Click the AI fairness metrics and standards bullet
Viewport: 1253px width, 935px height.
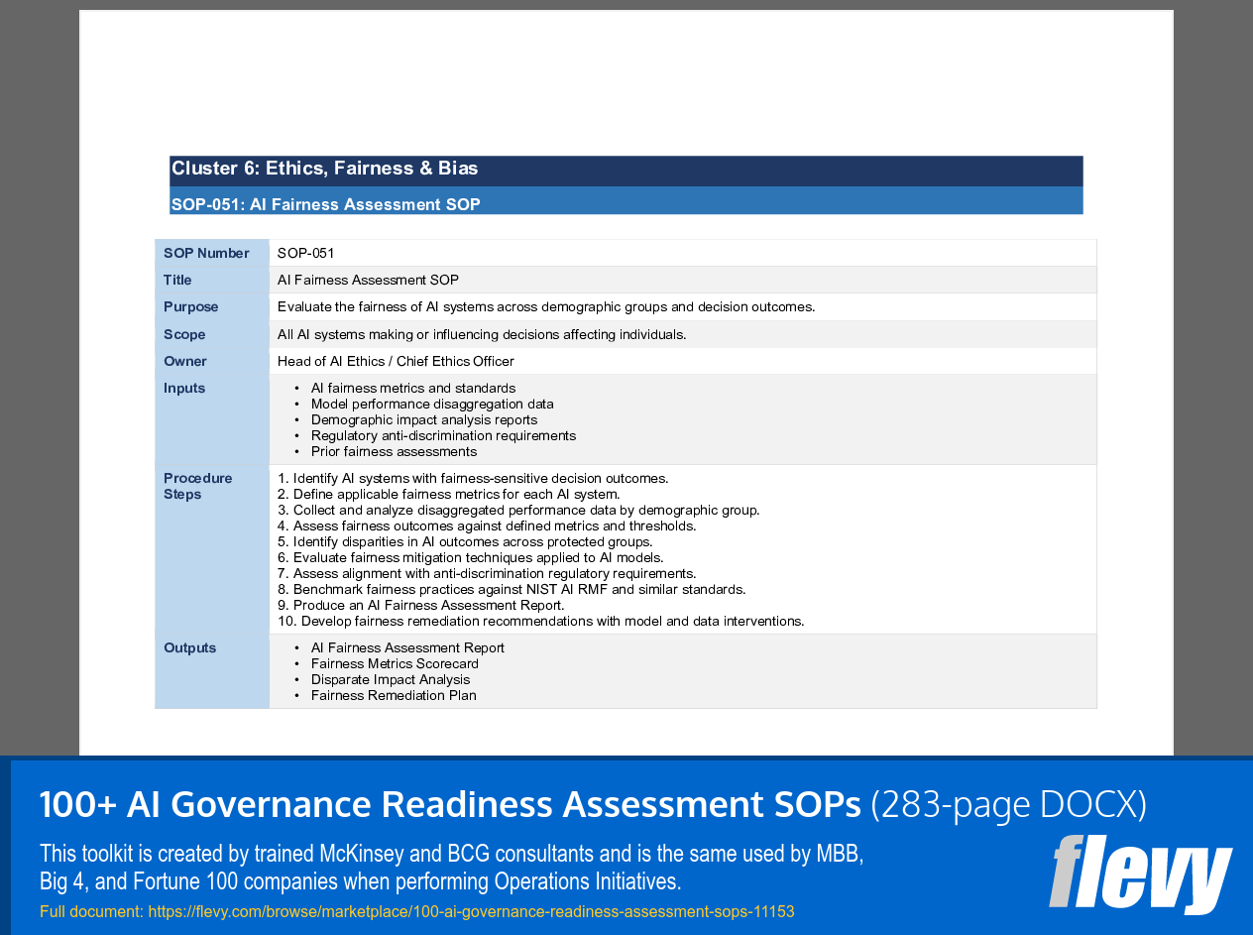[411, 388]
